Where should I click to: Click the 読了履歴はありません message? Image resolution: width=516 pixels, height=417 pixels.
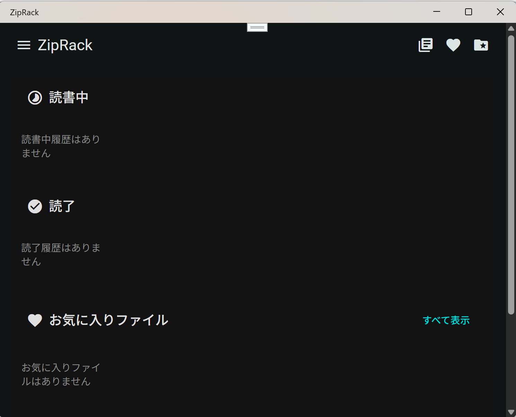point(61,254)
